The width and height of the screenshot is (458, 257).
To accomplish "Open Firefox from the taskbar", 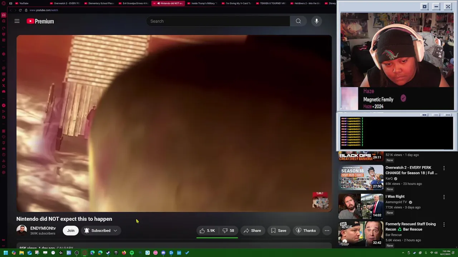I will [124, 253].
